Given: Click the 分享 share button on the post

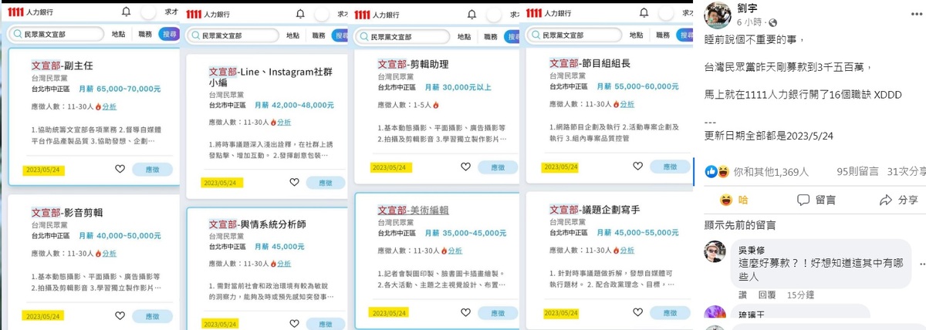Looking at the screenshot, I should point(898,200).
